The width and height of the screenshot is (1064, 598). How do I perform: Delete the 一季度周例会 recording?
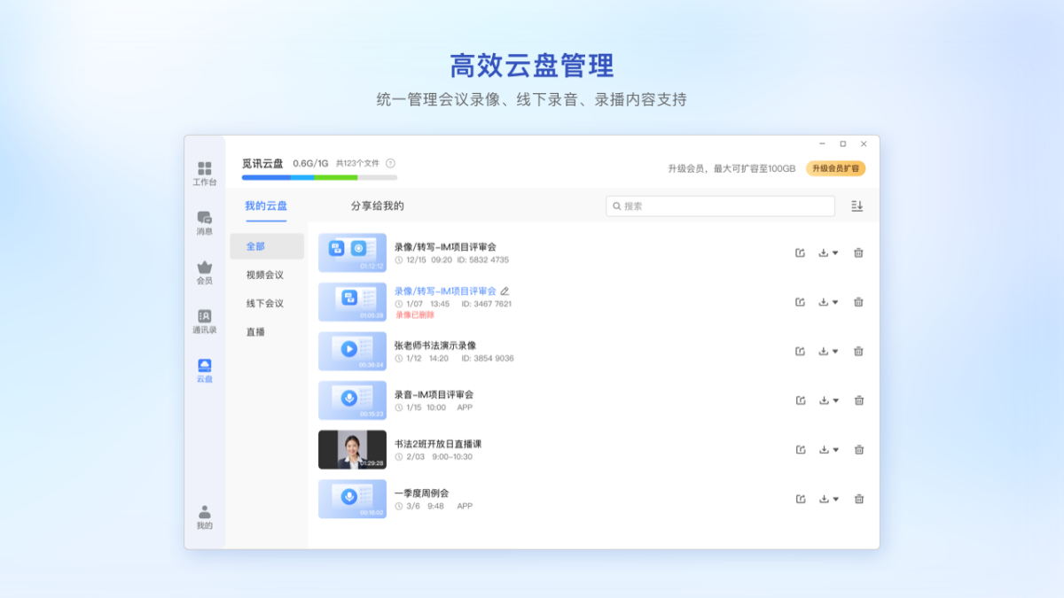(858, 499)
